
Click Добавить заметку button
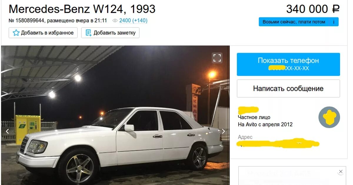point(110,33)
